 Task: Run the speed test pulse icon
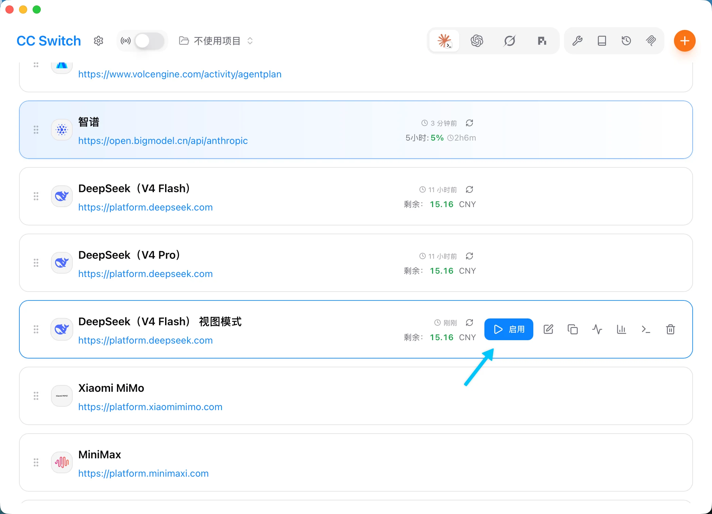[597, 329]
